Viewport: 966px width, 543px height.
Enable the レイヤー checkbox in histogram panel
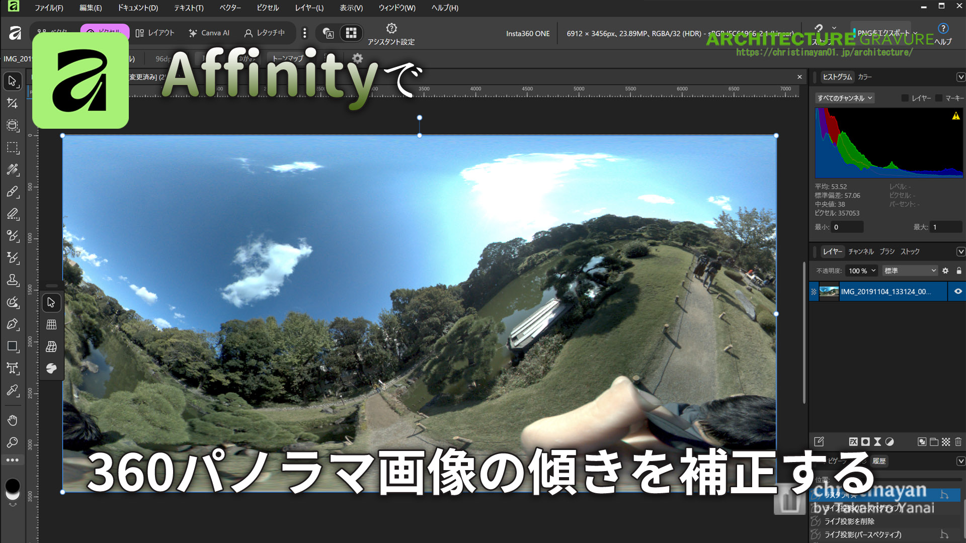pyautogui.click(x=905, y=98)
